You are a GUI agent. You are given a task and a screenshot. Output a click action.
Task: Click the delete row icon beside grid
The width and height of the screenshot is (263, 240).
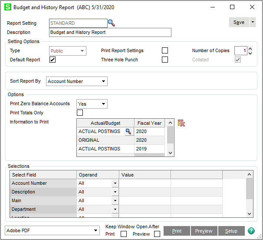tap(181, 123)
